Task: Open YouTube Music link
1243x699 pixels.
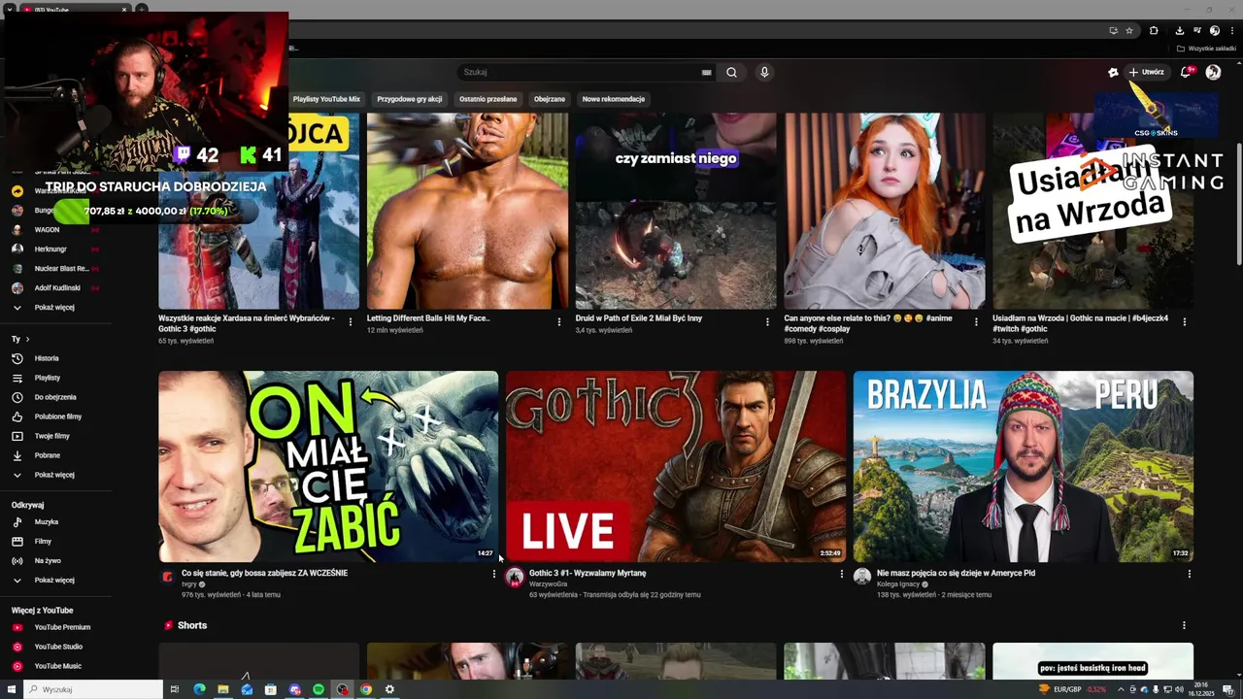Action: pos(58,666)
